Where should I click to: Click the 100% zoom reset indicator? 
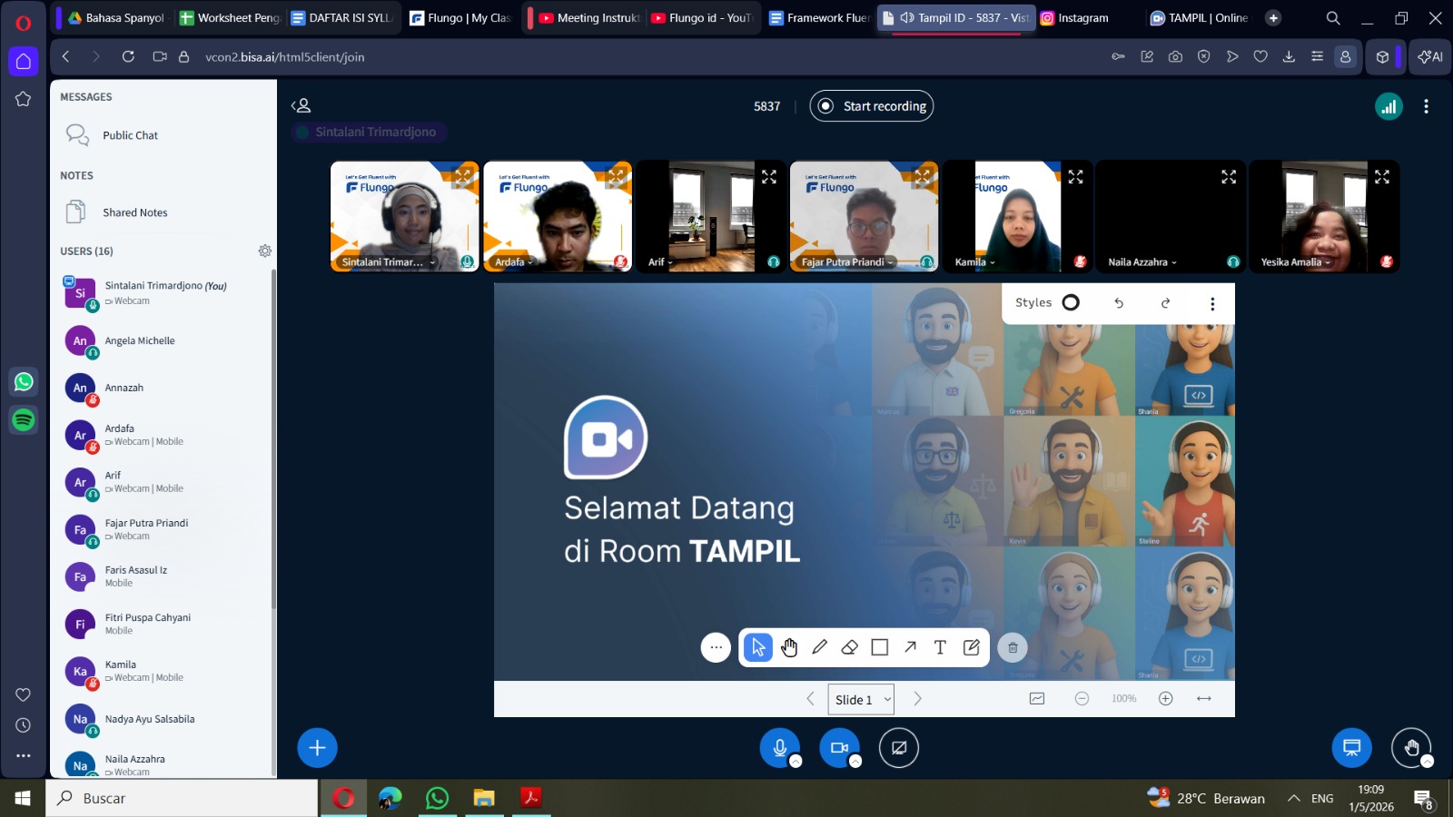click(1123, 698)
